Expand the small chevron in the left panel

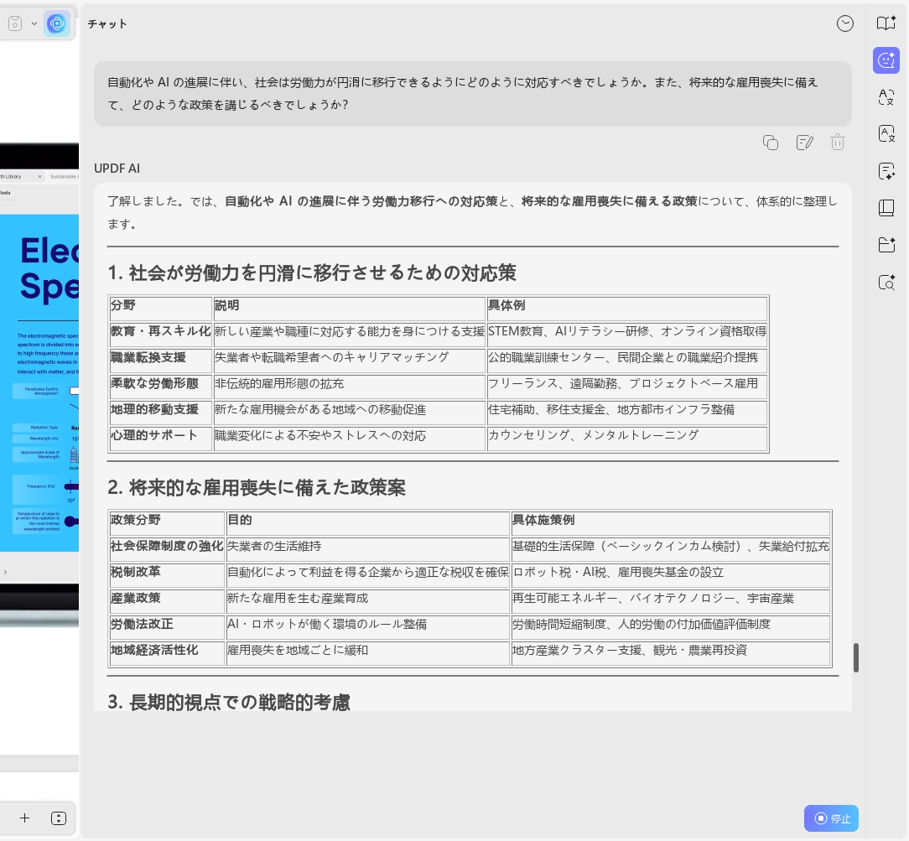(x=5, y=572)
